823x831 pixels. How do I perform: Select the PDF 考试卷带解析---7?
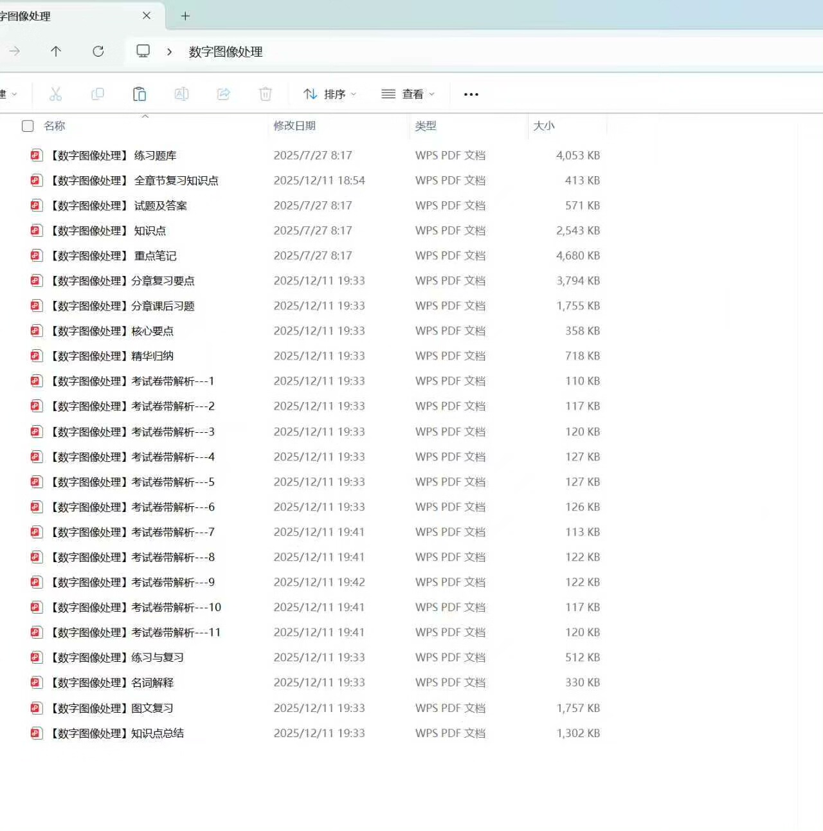[132, 533]
